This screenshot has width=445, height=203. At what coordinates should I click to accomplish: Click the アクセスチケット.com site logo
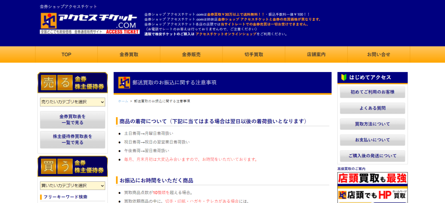coord(90,23)
